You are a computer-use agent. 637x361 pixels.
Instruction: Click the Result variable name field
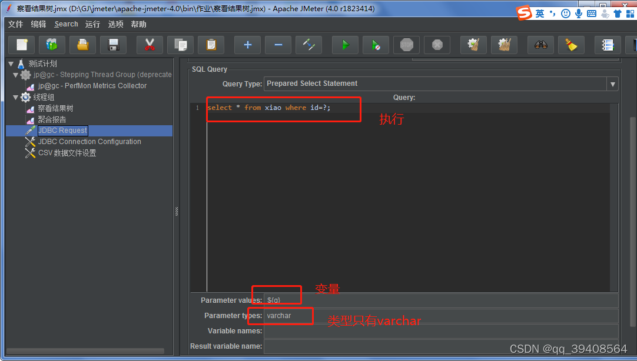(x=441, y=347)
